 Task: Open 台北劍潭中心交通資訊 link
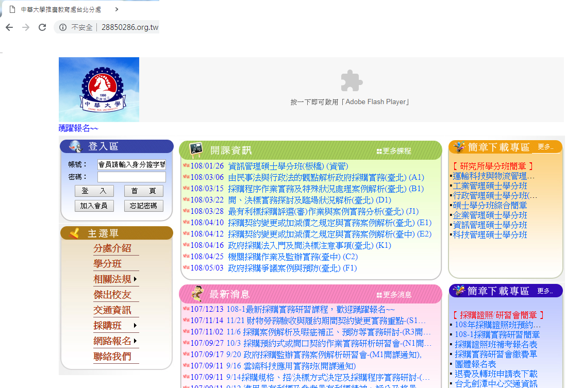(496, 383)
